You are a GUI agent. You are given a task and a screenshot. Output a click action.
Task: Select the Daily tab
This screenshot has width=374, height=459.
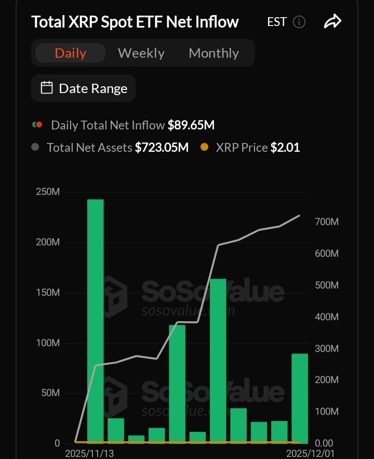(70, 53)
